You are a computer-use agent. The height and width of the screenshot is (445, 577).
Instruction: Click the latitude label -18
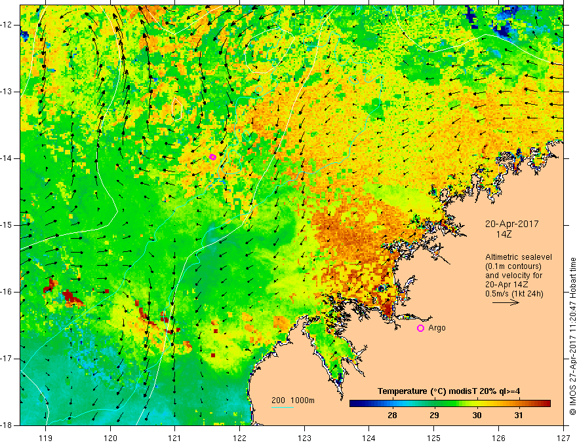[7, 425]
